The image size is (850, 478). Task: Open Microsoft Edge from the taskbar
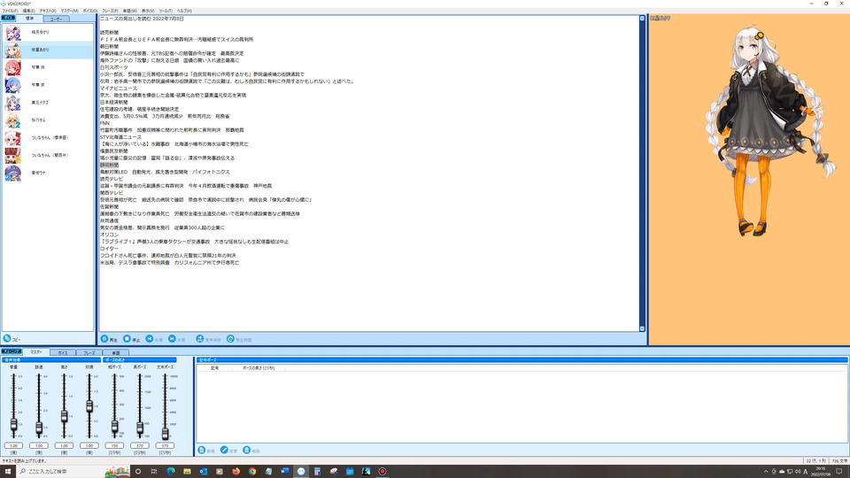pos(171,472)
